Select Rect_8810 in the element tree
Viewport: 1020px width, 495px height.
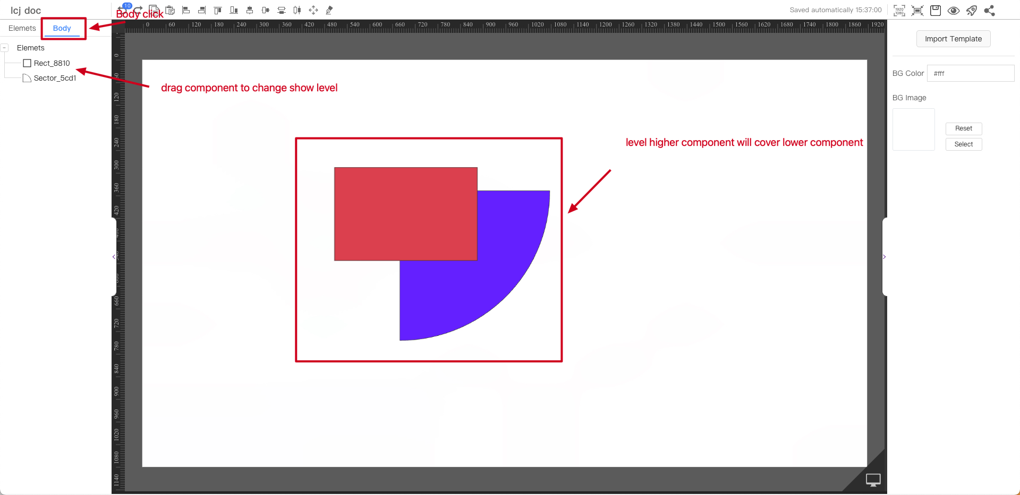[52, 63]
